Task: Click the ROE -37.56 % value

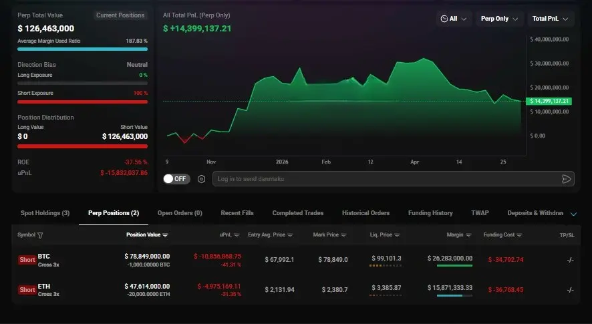Action: [136, 162]
